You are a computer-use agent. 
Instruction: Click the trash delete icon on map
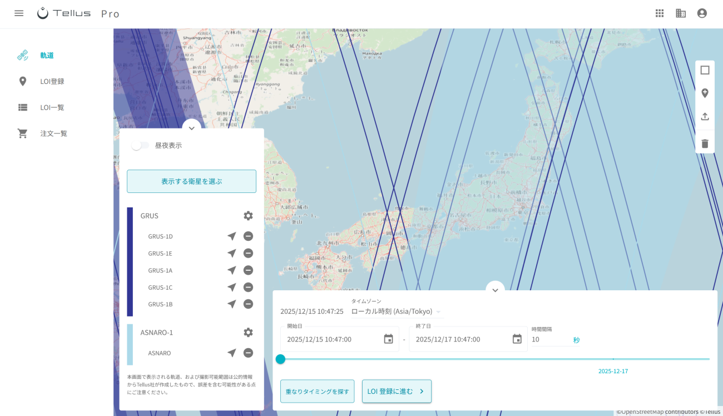pos(705,143)
